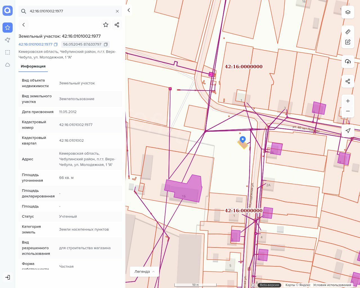Click the cloud upload icon

click(x=348, y=62)
